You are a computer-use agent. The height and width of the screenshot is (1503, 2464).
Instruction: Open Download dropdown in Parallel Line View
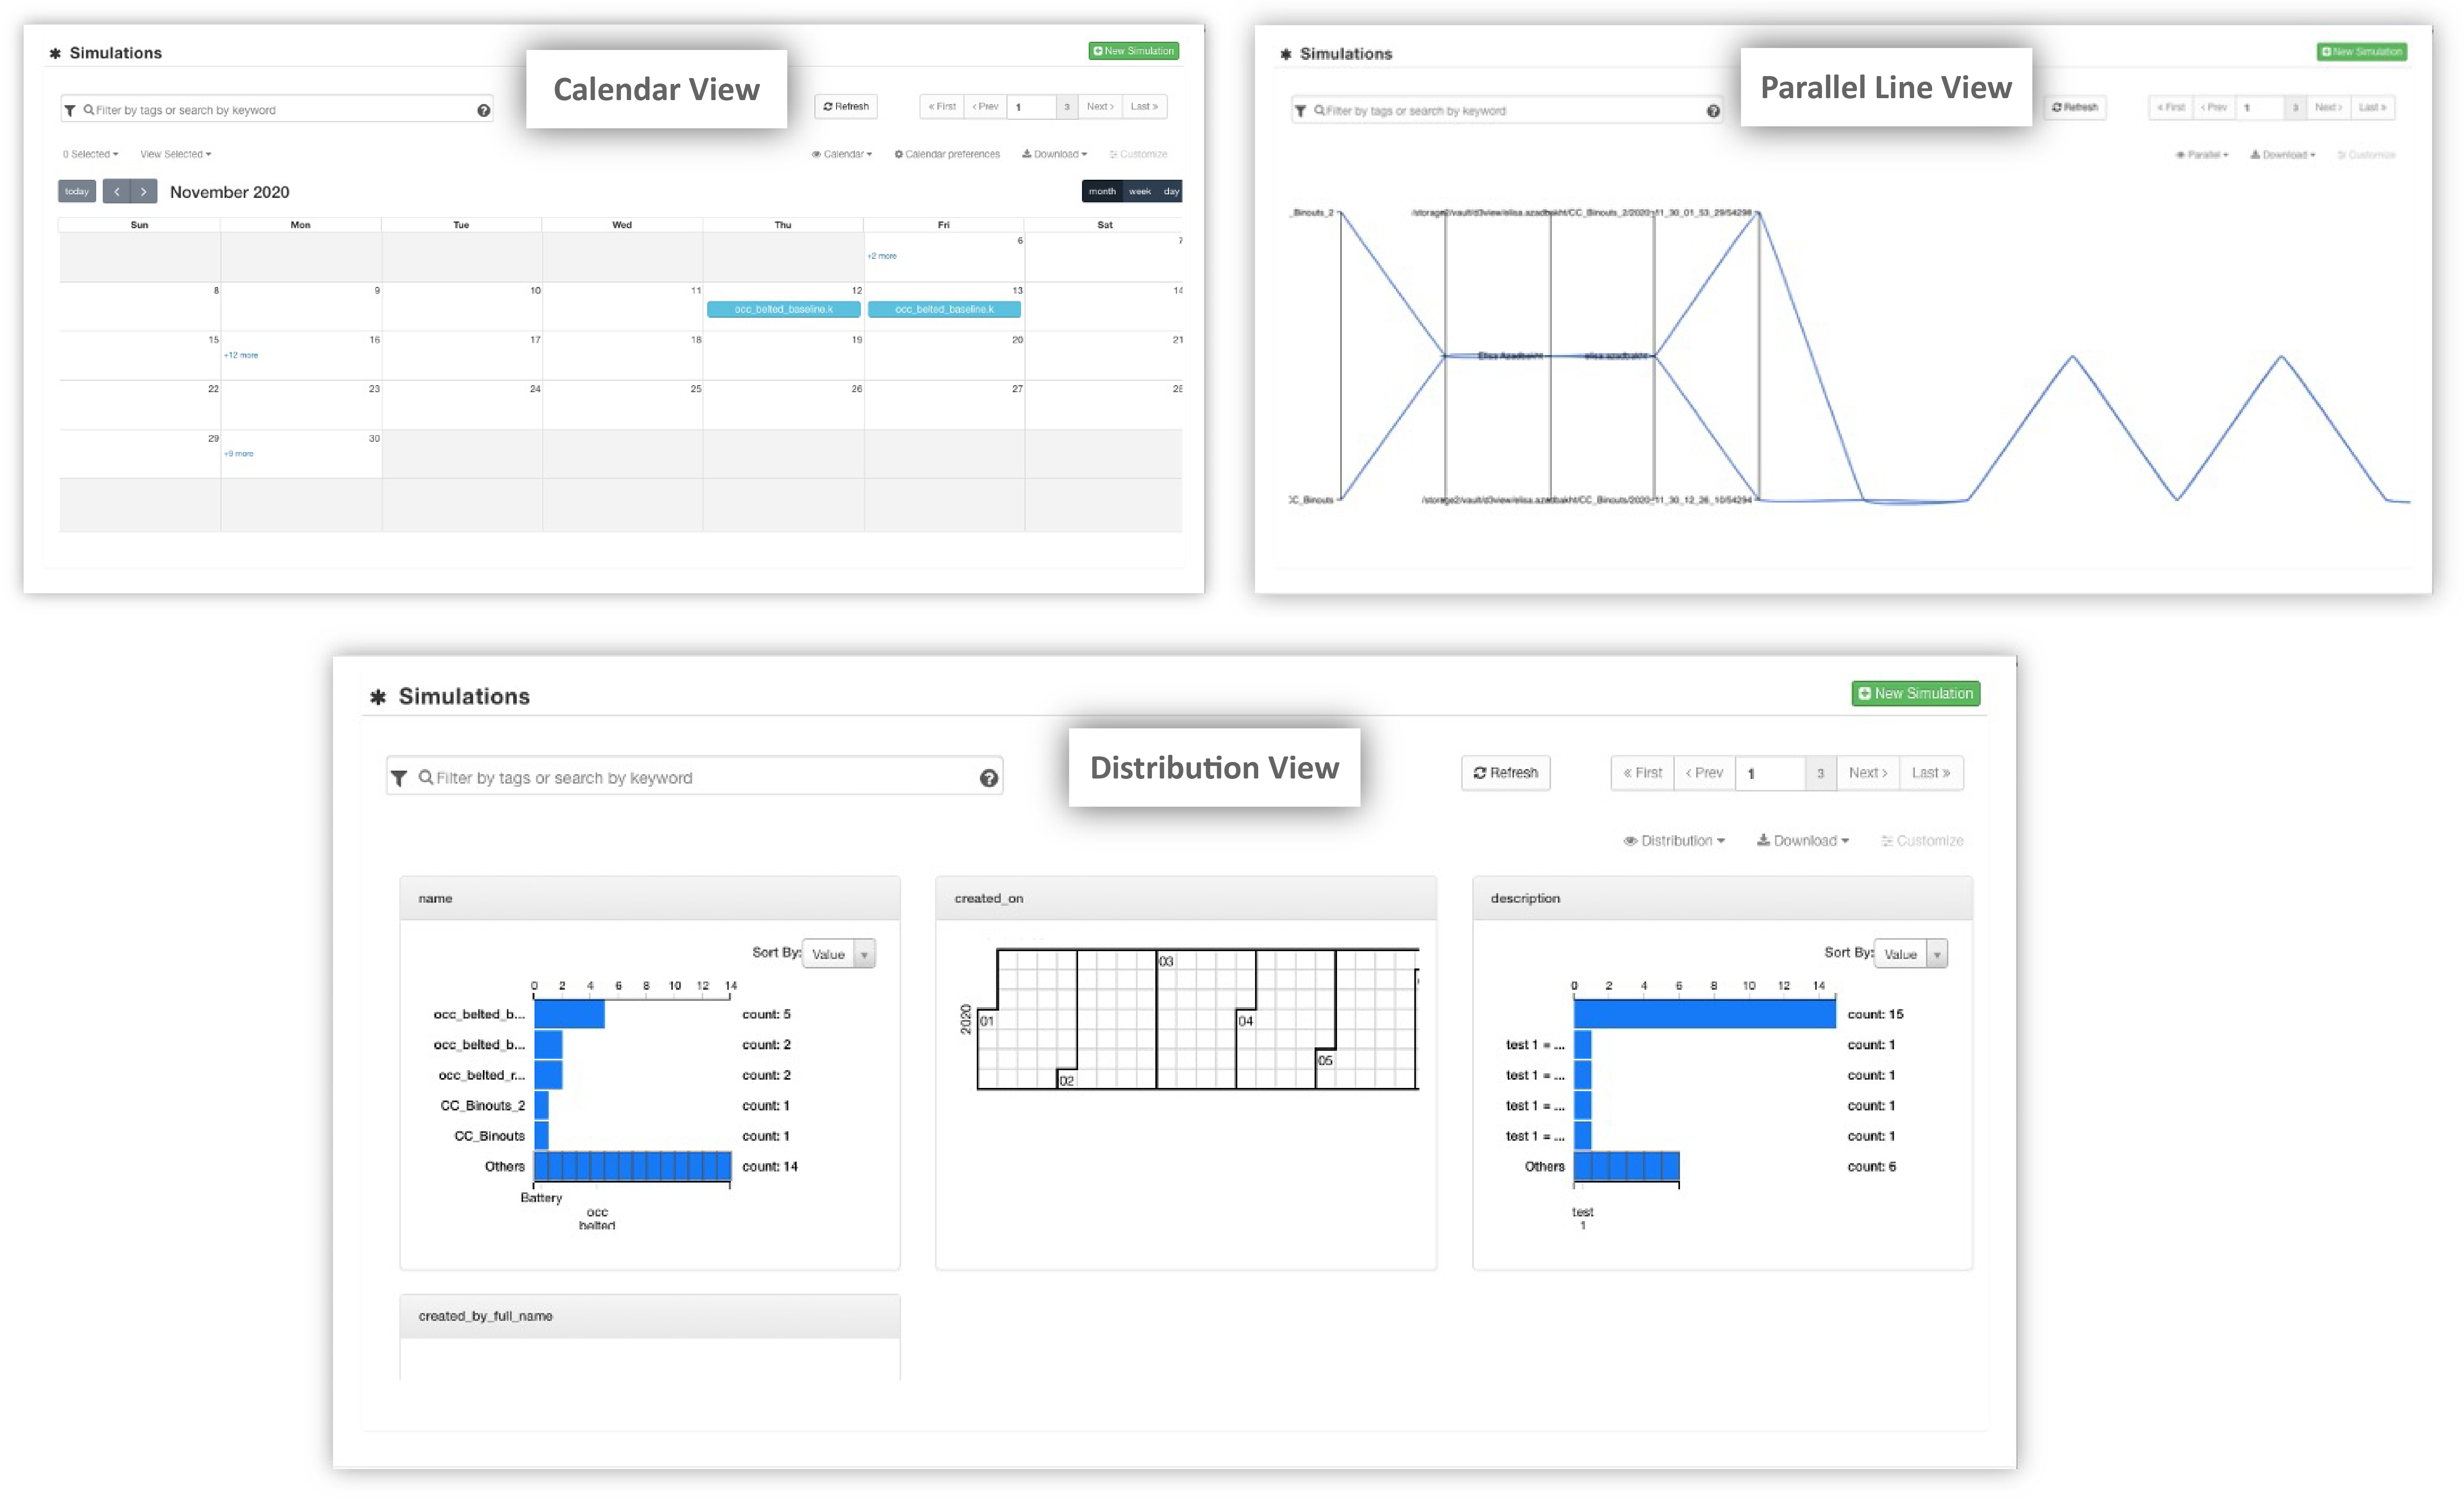2283,155
